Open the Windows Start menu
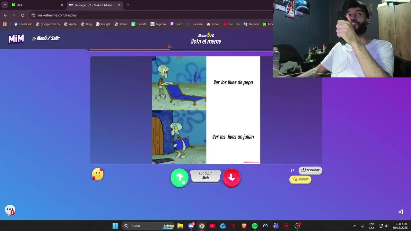The height and width of the screenshot is (231, 411). point(115,226)
